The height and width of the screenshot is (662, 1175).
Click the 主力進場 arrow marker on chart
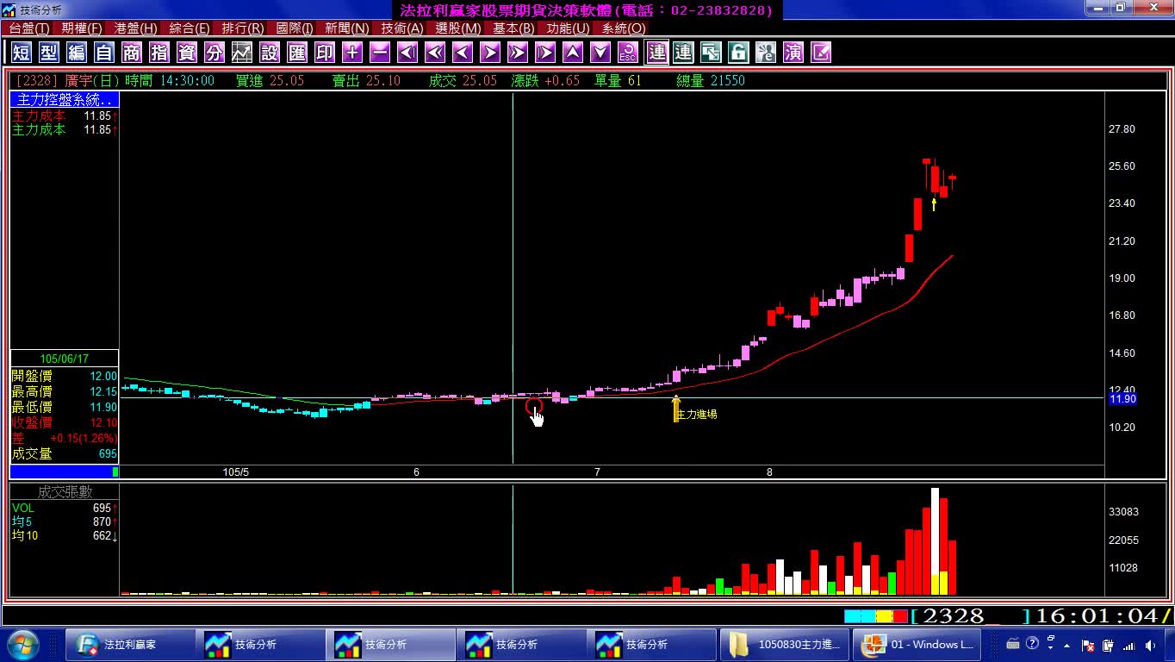coord(676,409)
